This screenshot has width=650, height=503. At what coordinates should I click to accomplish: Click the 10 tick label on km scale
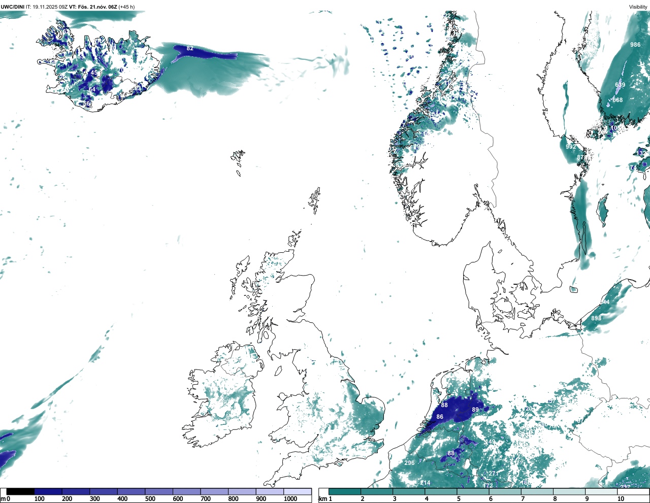pyautogui.click(x=621, y=499)
